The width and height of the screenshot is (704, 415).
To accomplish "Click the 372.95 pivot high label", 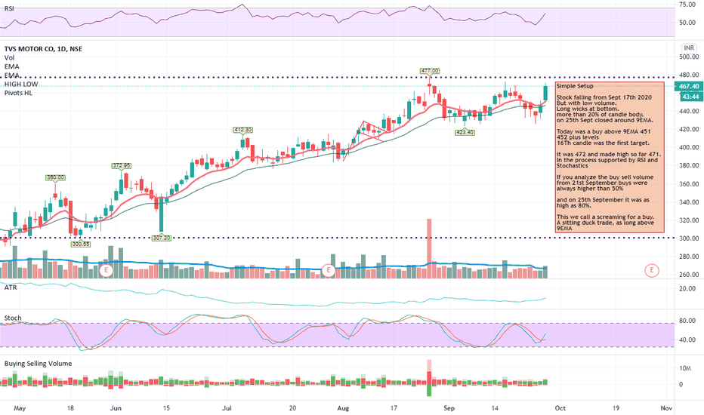I will coord(122,165).
